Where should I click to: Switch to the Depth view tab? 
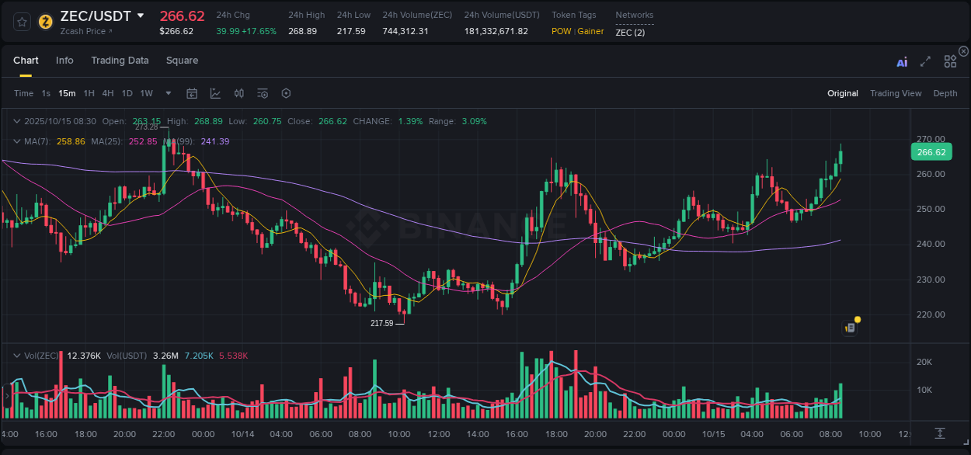click(x=945, y=93)
